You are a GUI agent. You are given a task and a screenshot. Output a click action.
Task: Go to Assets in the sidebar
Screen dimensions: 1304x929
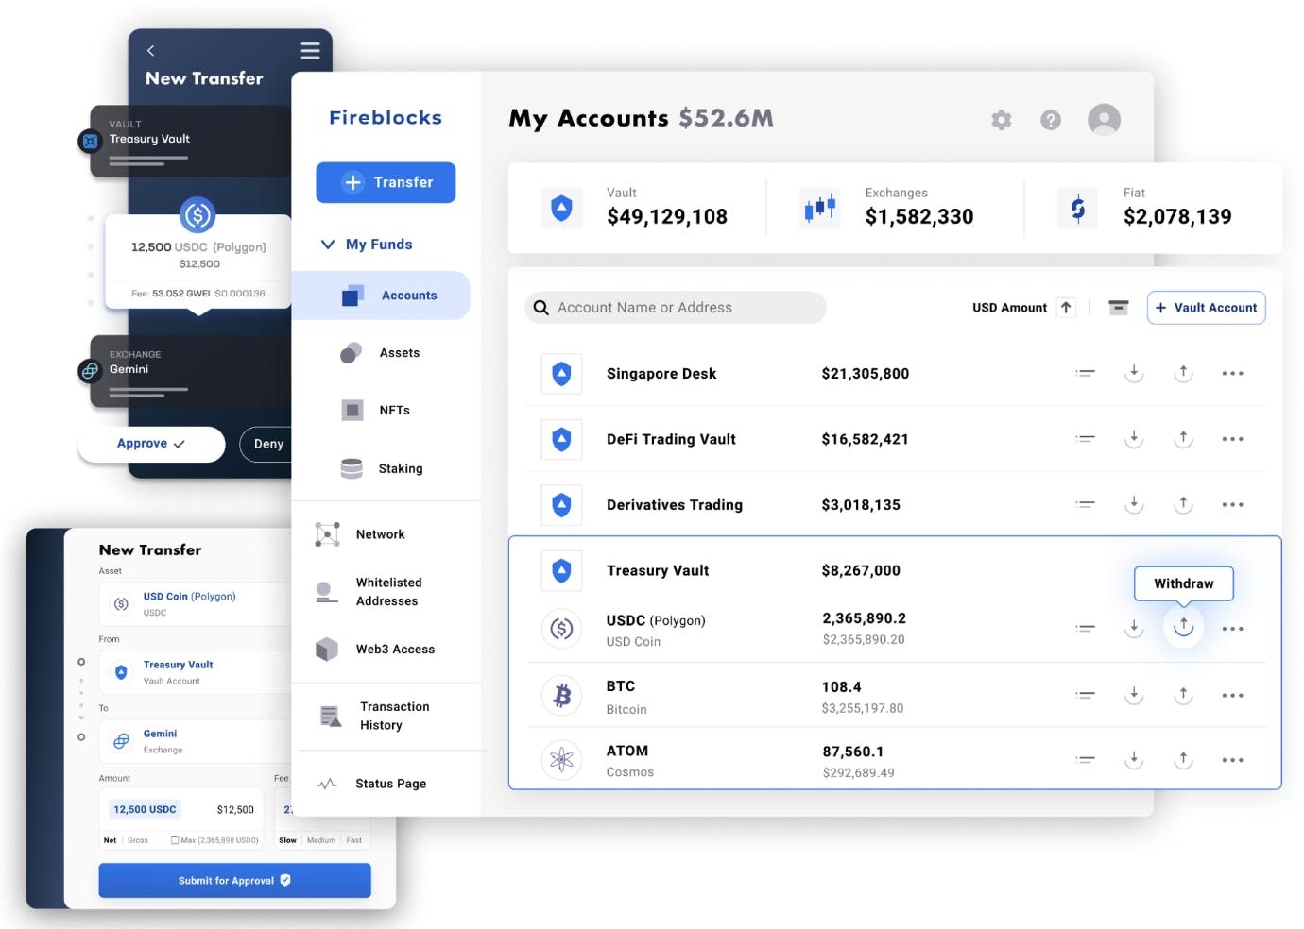[381, 353]
